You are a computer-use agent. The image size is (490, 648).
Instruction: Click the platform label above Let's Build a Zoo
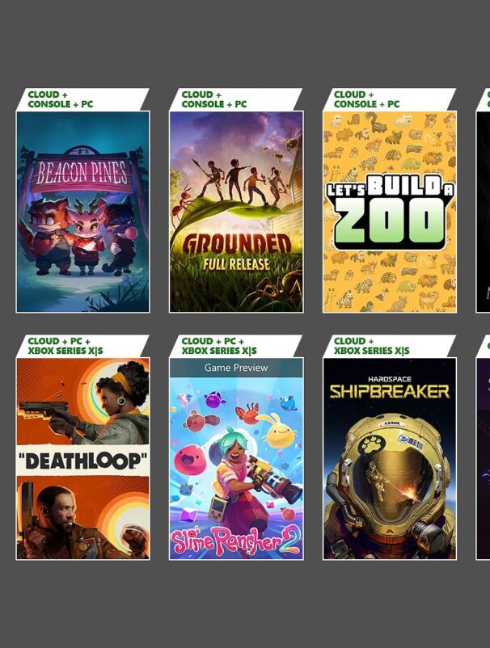point(367,99)
